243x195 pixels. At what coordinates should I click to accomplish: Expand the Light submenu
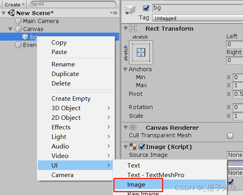(x=75, y=137)
